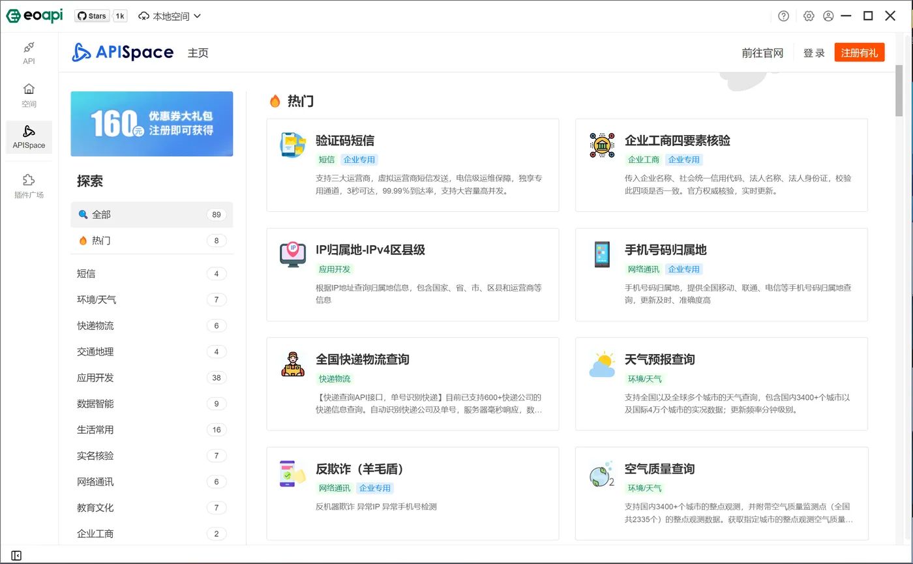This screenshot has width=913, height=564.
Task: Click the magnifier icon beside 全部
Action: pos(83,215)
